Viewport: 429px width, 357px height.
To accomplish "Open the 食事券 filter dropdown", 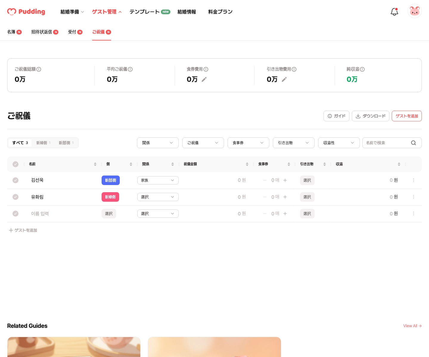I will pyautogui.click(x=248, y=143).
